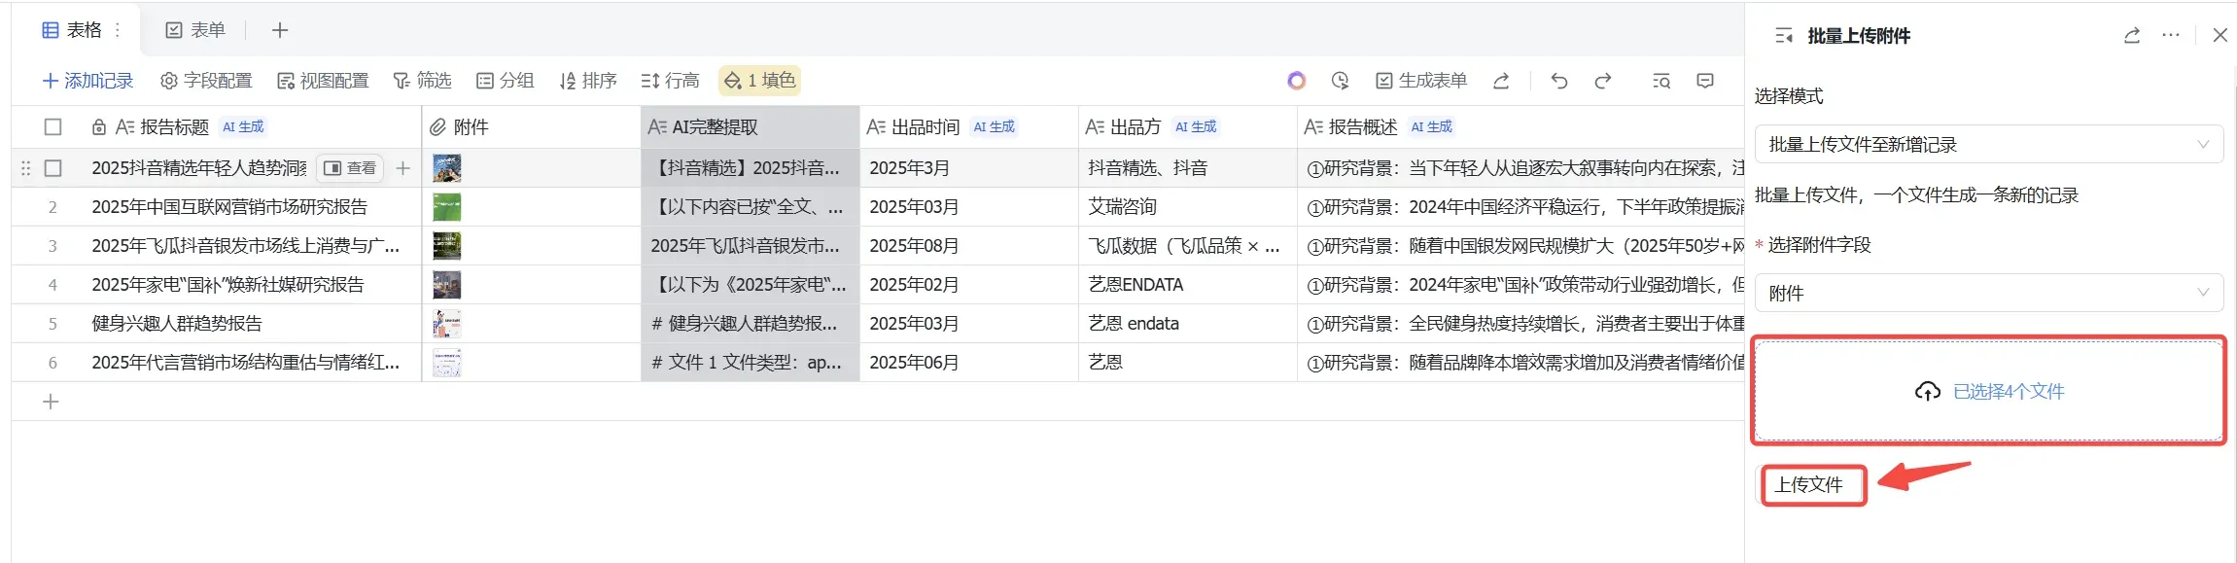Open the comments icon in toolbar
Viewport: 2237px width, 563px height.
point(1705,81)
